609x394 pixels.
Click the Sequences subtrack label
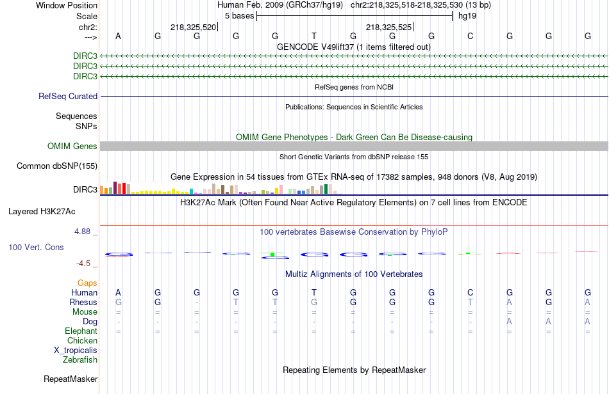[x=76, y=116]
